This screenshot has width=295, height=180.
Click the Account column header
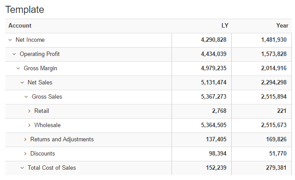point(20,26)
